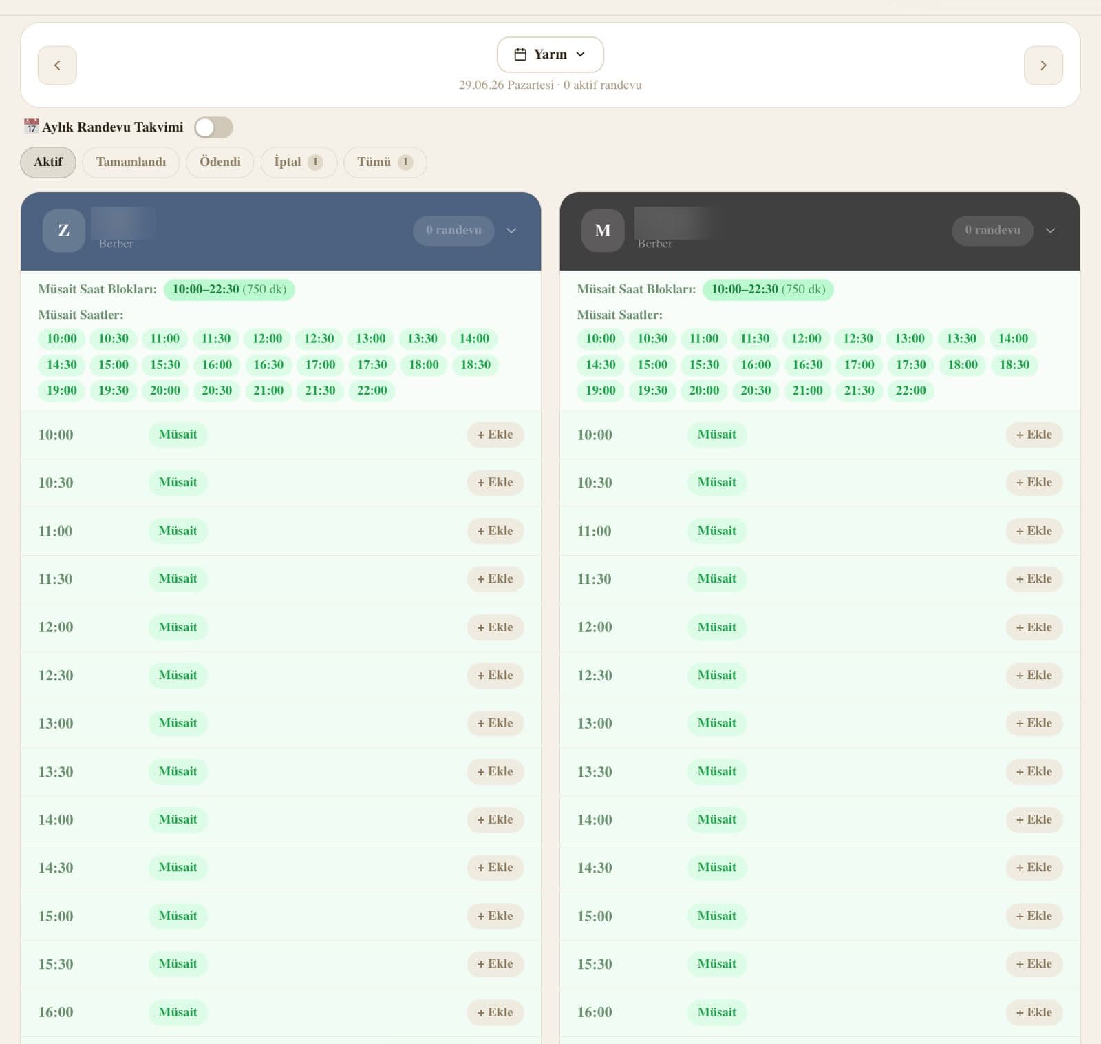The image size is (1101, 1044).
Task: Click Müsait badge on M's 11:00 row
Action: tap(716, 531)
